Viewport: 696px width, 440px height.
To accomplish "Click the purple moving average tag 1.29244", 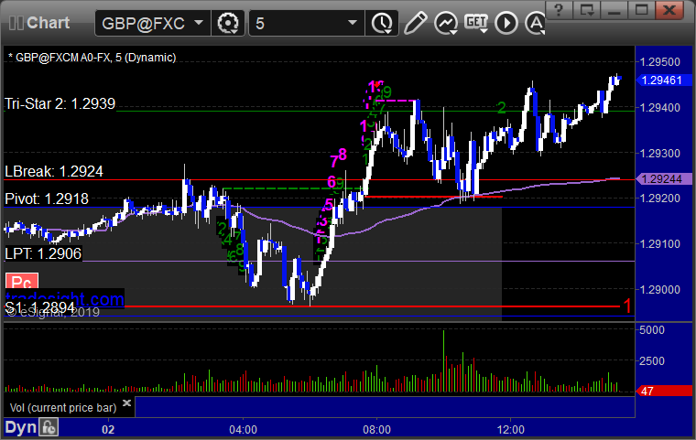I will tap(664, 178).
